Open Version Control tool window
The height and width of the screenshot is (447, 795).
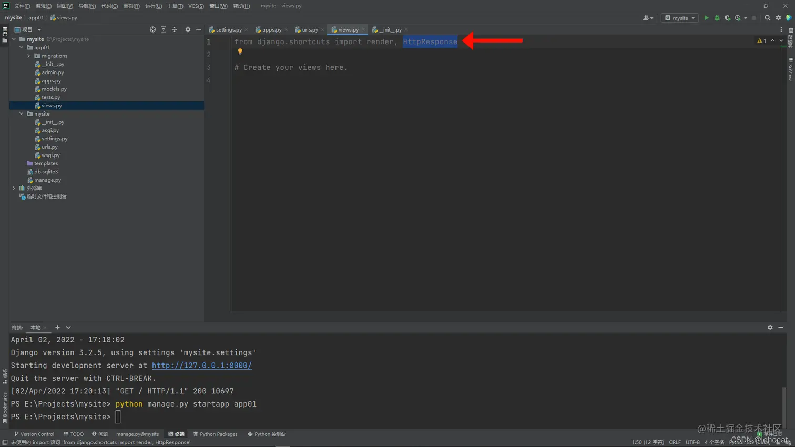coord(34,434)
